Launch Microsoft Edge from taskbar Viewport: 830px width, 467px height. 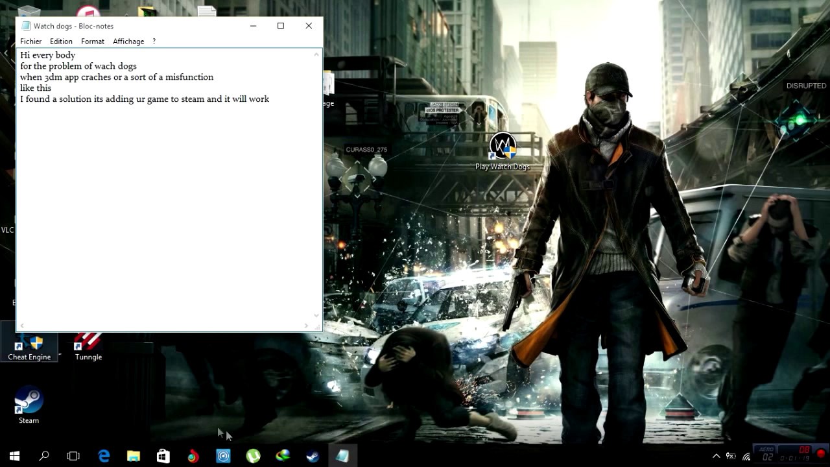point(104,456)
